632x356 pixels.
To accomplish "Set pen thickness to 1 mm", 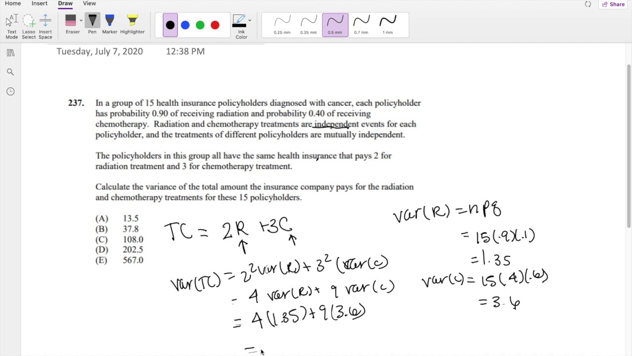I will 388,25.
